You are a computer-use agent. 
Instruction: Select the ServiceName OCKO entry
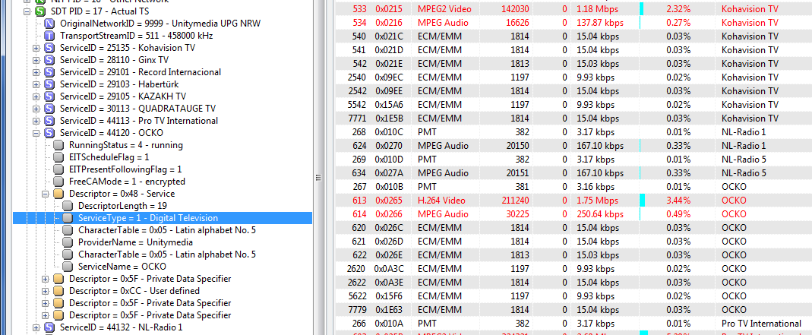111,267
